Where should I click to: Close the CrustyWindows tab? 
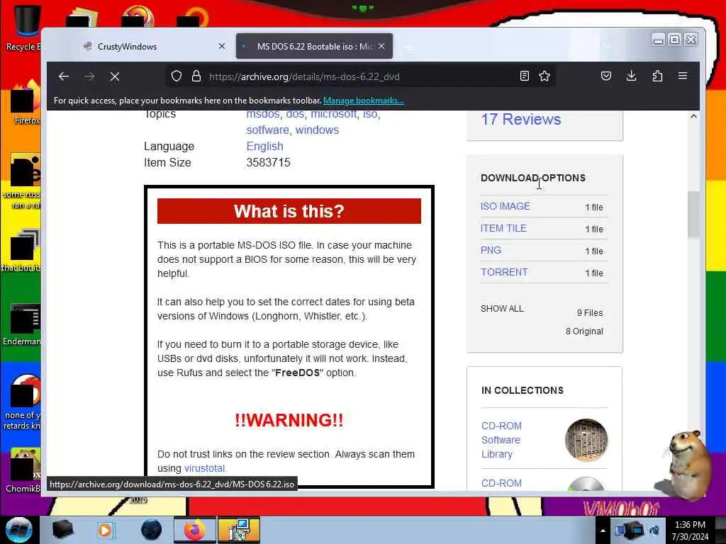click(x=222, y=46)
